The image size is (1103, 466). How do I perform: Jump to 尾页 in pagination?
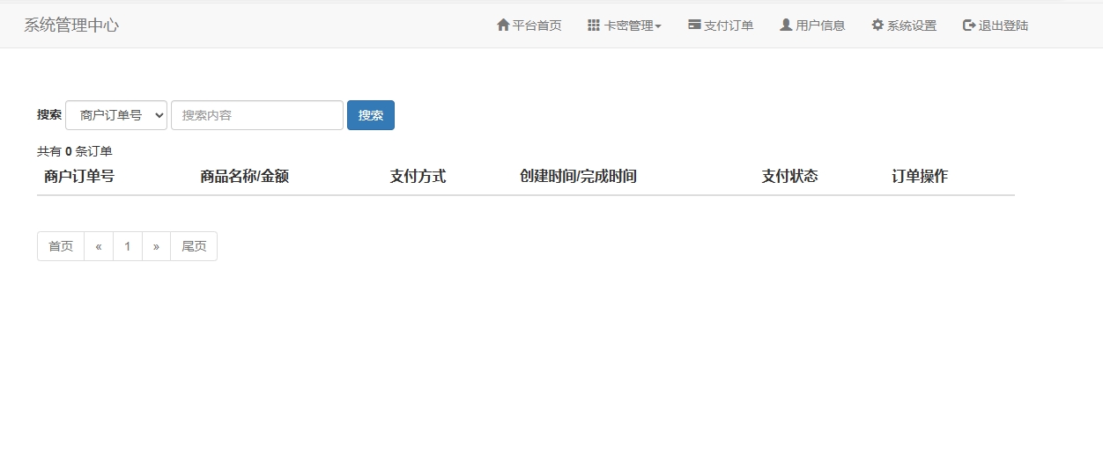[x=194, y=246]
